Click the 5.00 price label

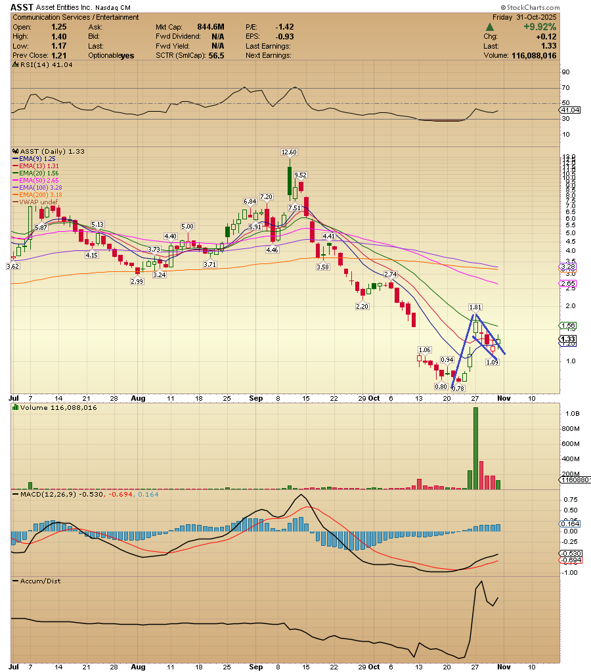187,226
